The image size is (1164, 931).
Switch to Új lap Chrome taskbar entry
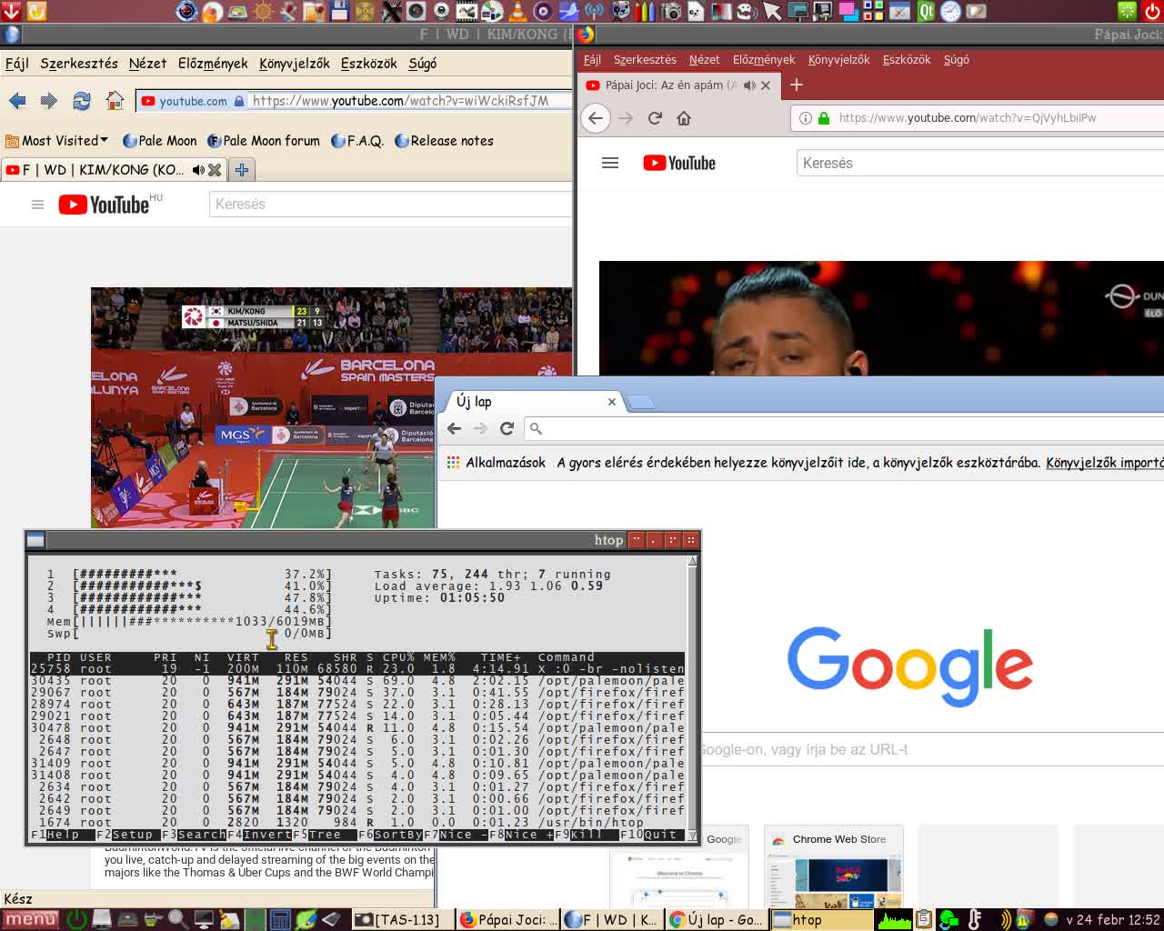717,920
